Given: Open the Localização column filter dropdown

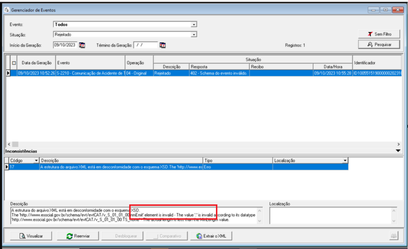Looking at the screenshot, I should [345, 161].
